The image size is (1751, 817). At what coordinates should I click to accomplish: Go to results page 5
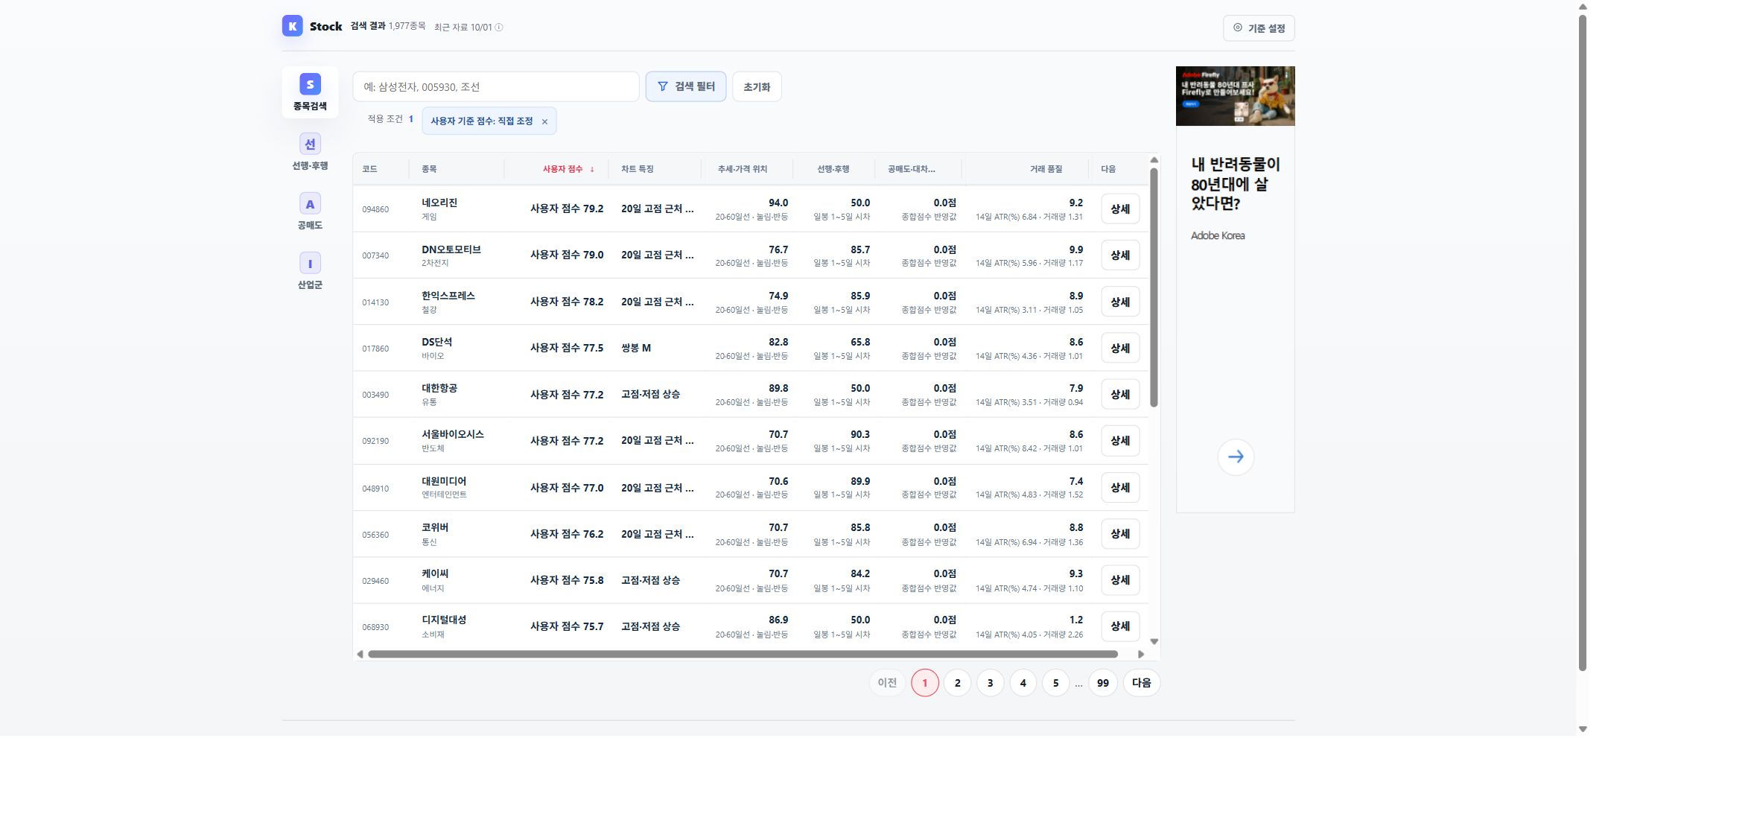(1055, 683)
